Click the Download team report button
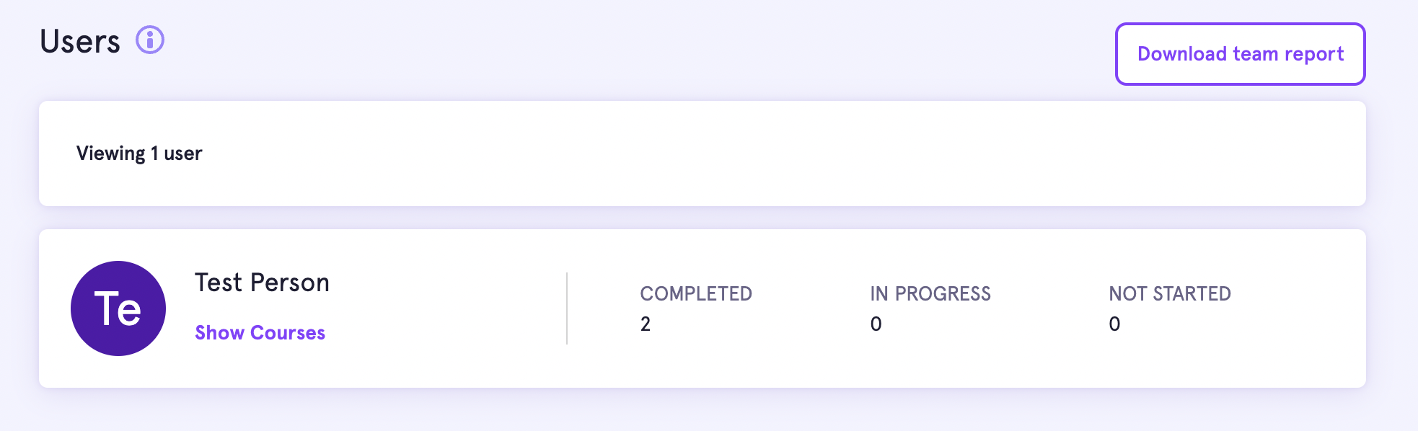Image resolution: width=1418 pixels, height=431 pixels. (1240, 54)
